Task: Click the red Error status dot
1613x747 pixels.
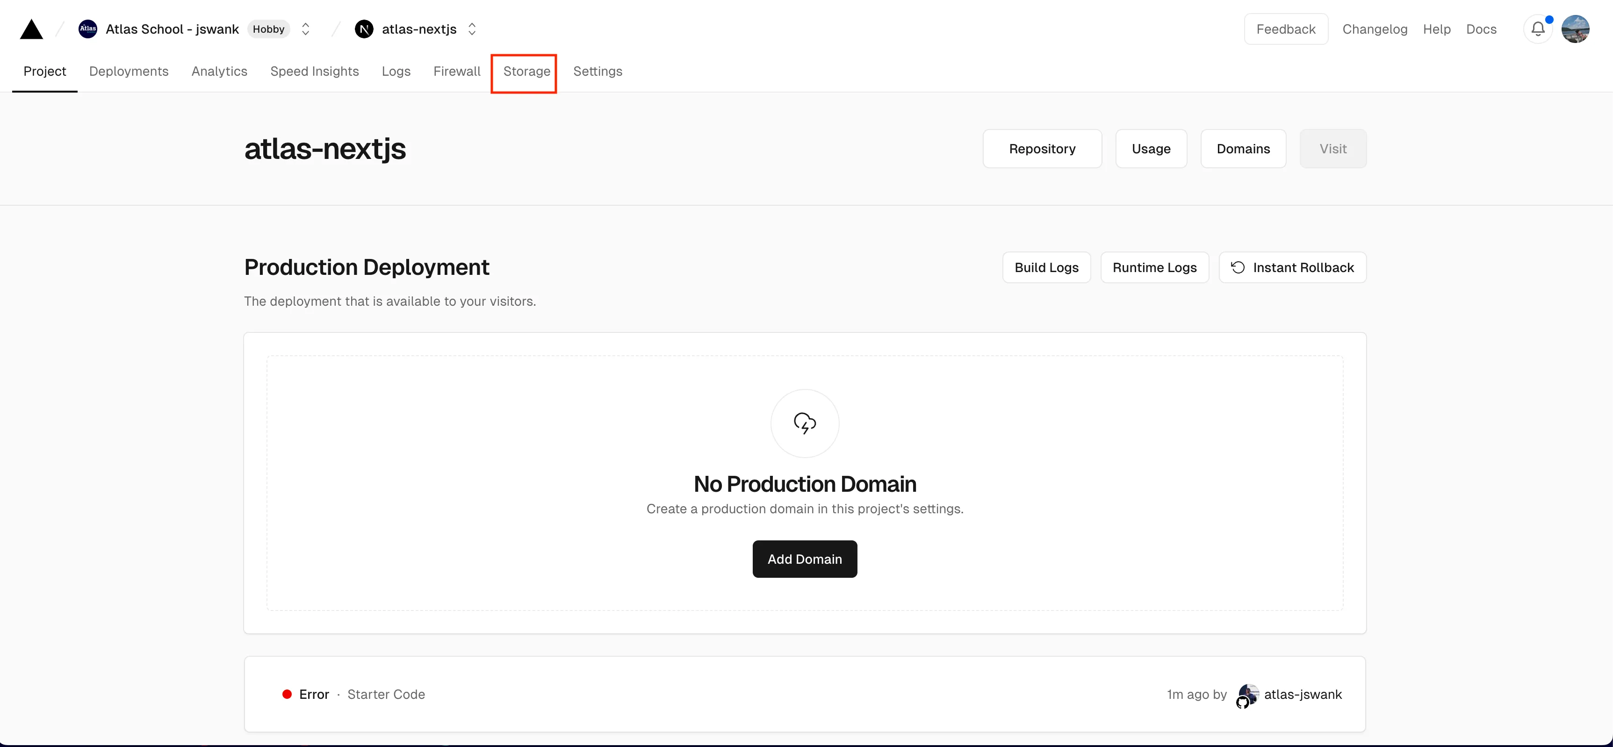Action: [287, 694]
